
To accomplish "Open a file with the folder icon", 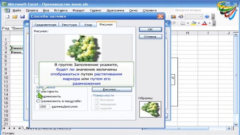I will click(15, 16).
